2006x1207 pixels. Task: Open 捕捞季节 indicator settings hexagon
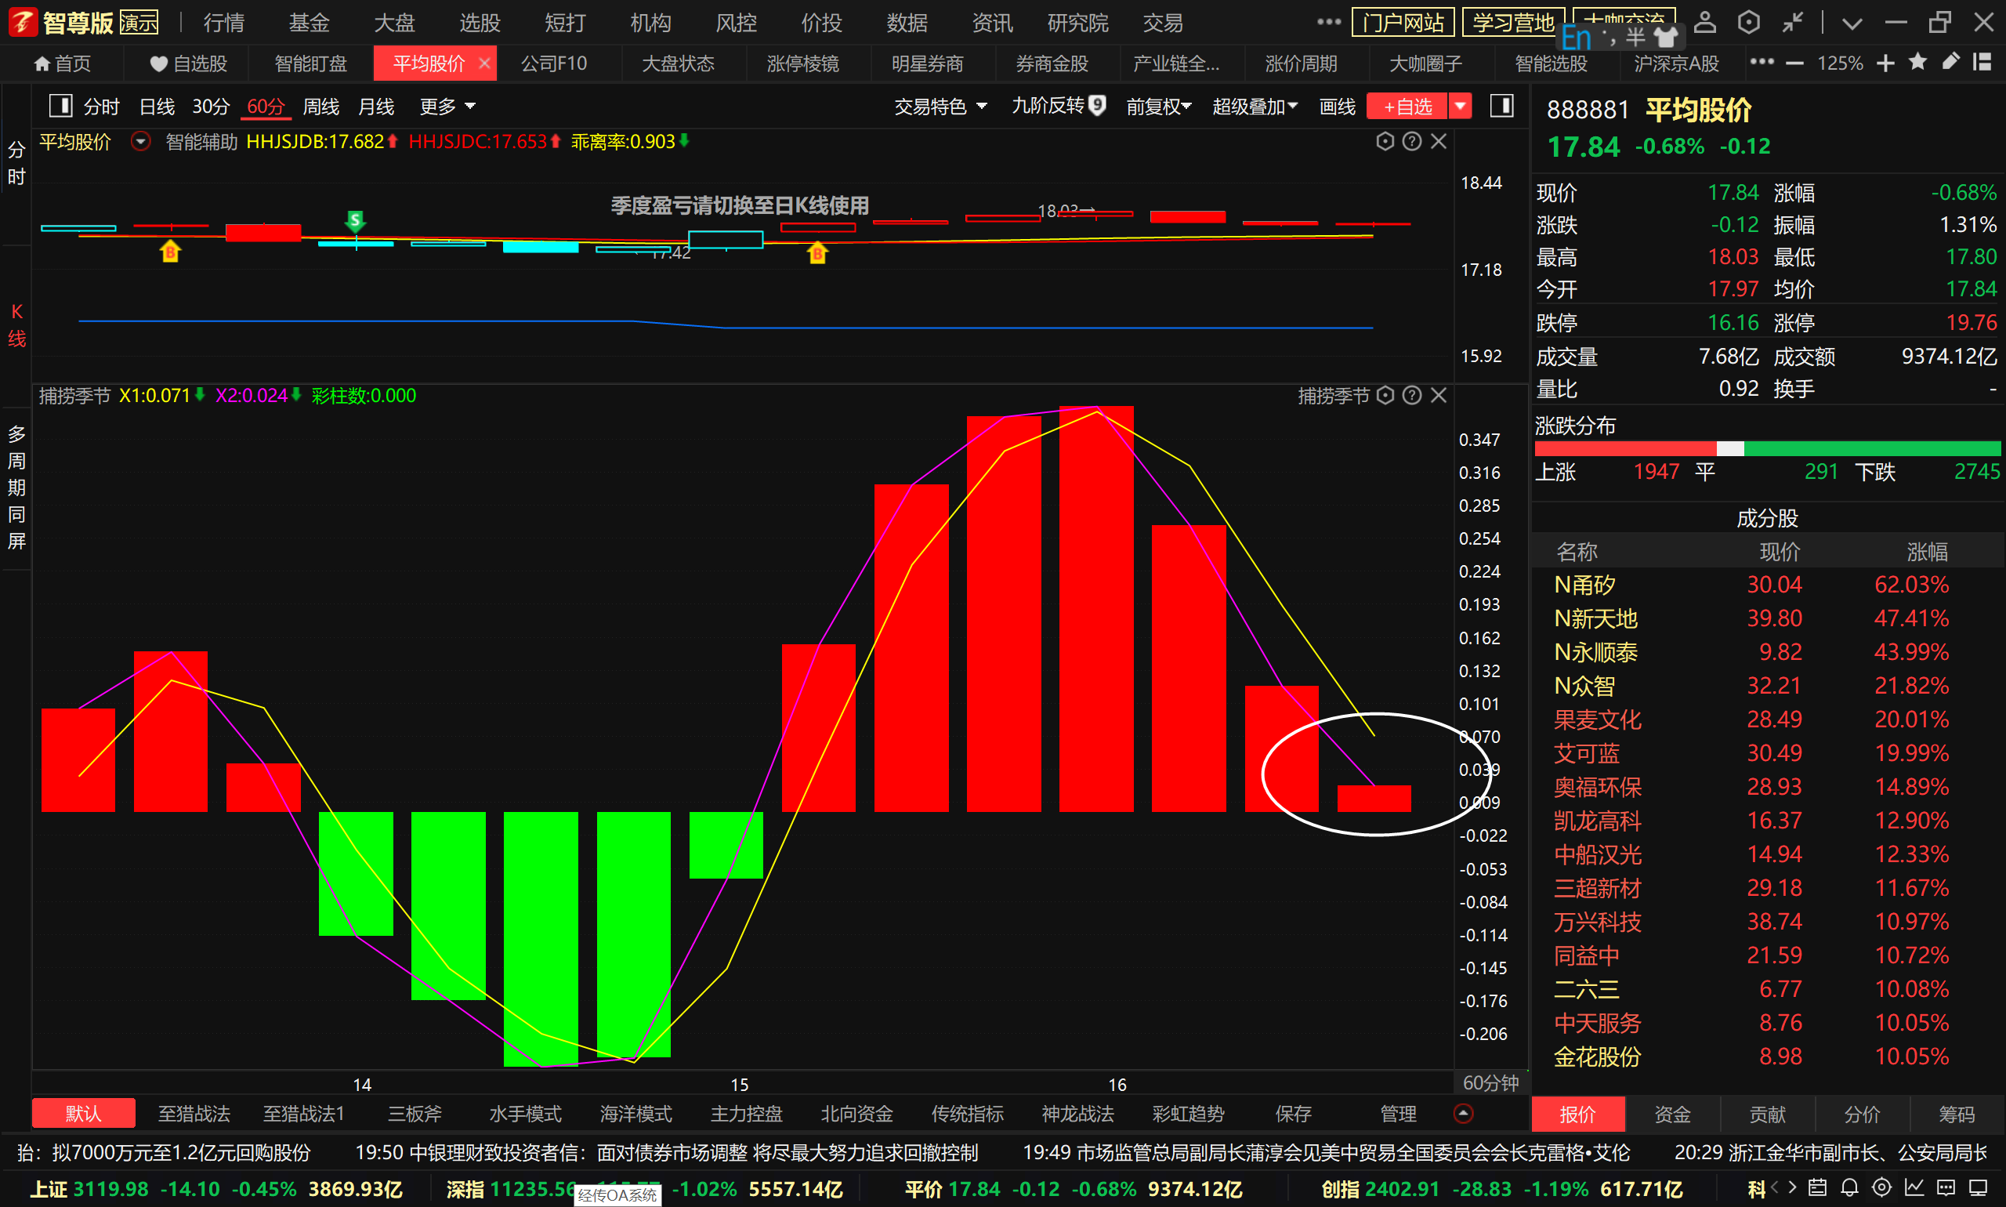(x=1385, y=395)
